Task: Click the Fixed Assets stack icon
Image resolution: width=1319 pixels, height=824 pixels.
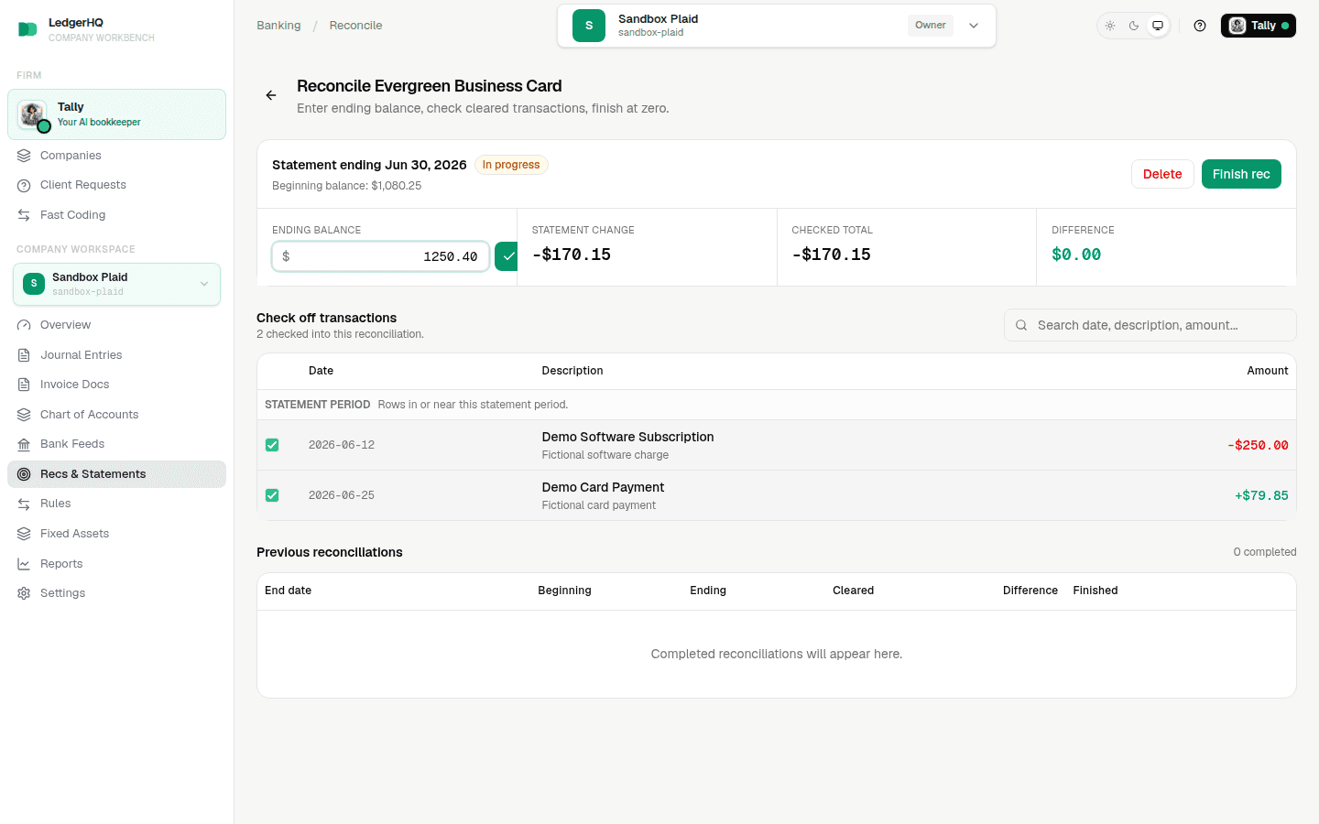Action: (x=24, y=534)
